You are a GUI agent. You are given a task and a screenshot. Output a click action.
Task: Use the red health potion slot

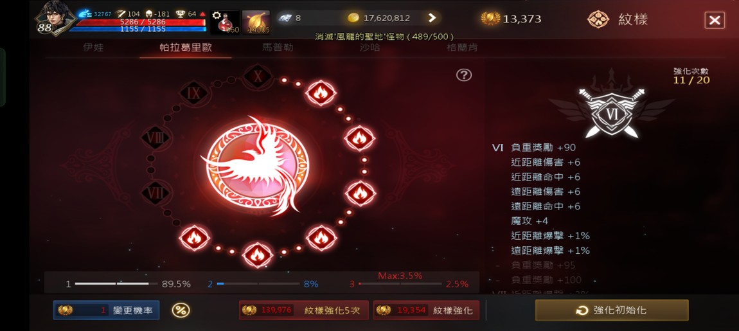tap(225, 22)
